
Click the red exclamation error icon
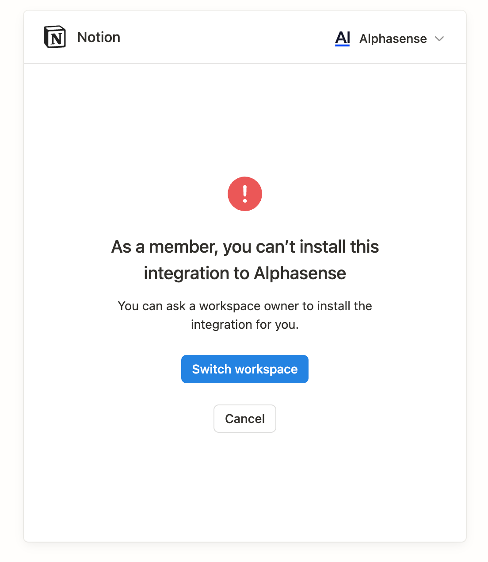pos(245,194)
